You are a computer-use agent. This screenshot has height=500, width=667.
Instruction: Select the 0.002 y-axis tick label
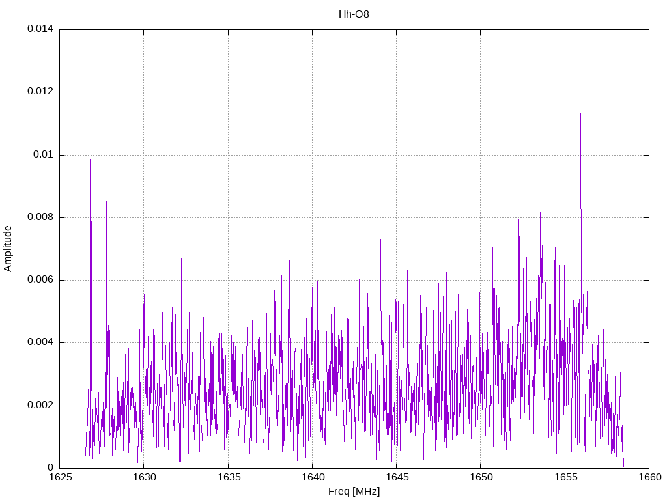coord(40,405)
